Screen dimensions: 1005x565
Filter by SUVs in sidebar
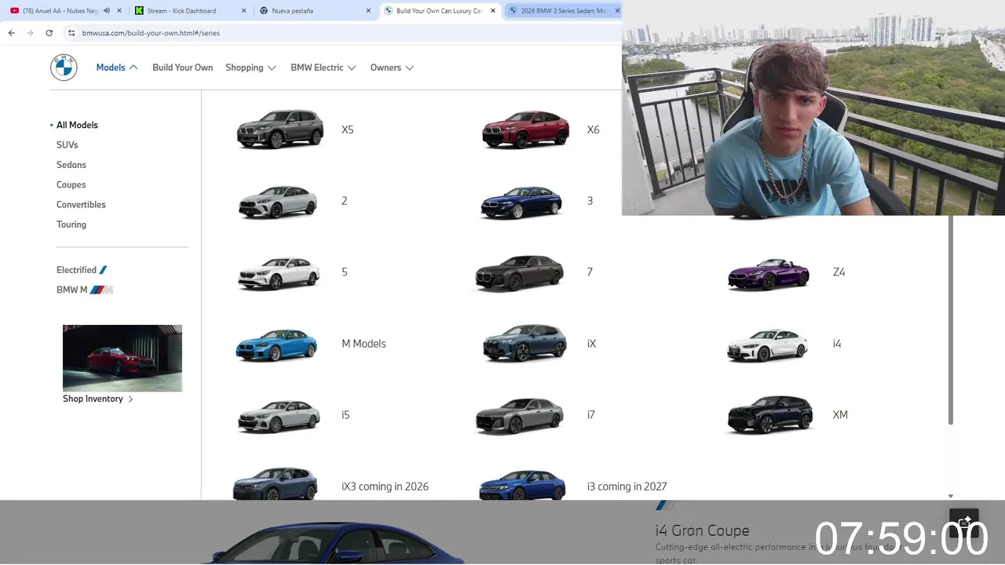click(x=67, y=144)
